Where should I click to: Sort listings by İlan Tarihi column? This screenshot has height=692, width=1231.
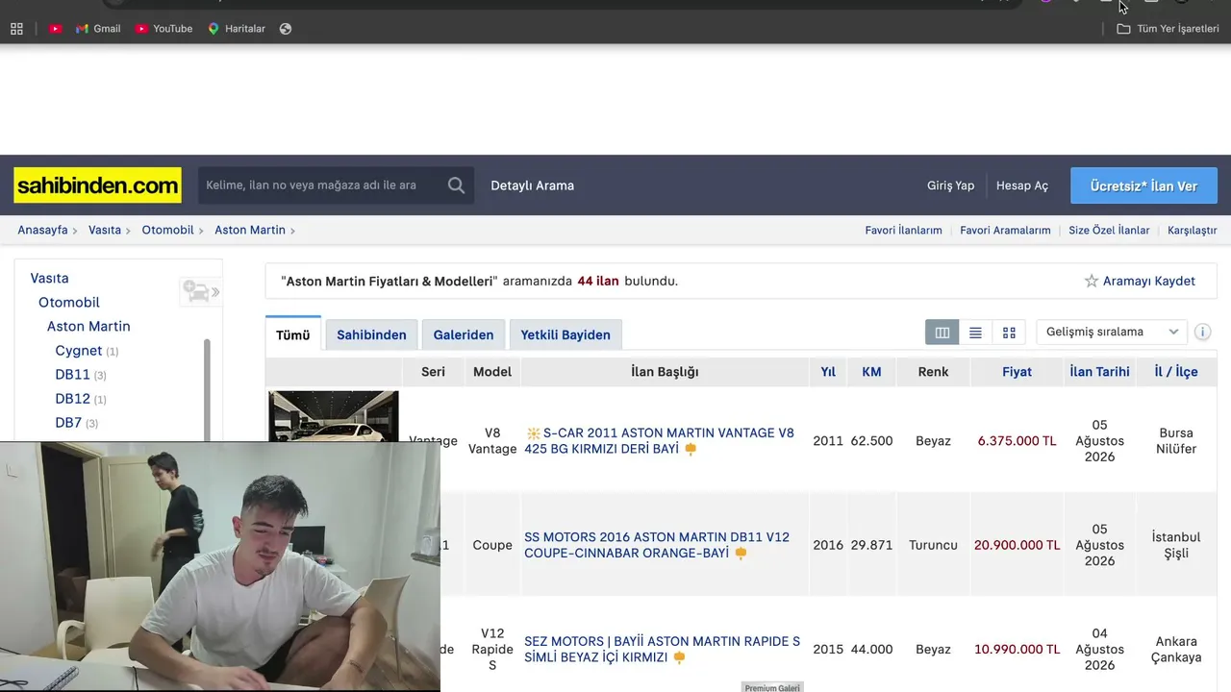[1099, 372]
